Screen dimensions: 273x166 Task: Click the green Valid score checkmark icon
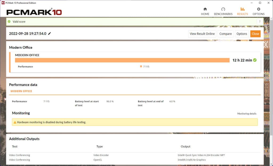coord(9,22)
